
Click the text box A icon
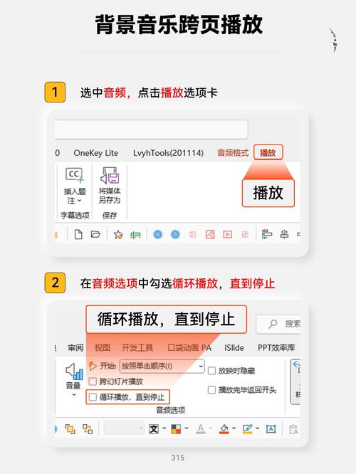271,428
